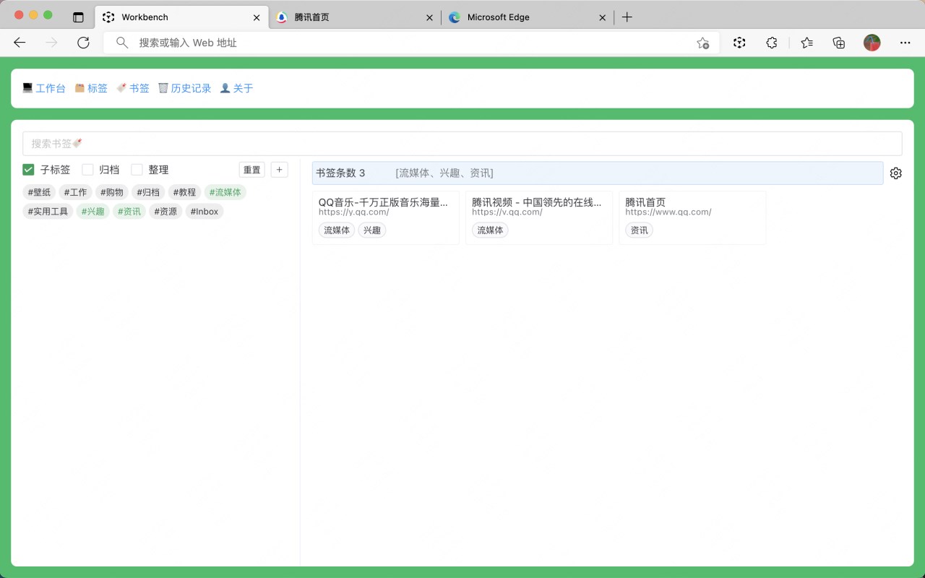Open the Collections icon
This screenshot has height=578, width=925.
pyautogui.click(x=839, y=43)
